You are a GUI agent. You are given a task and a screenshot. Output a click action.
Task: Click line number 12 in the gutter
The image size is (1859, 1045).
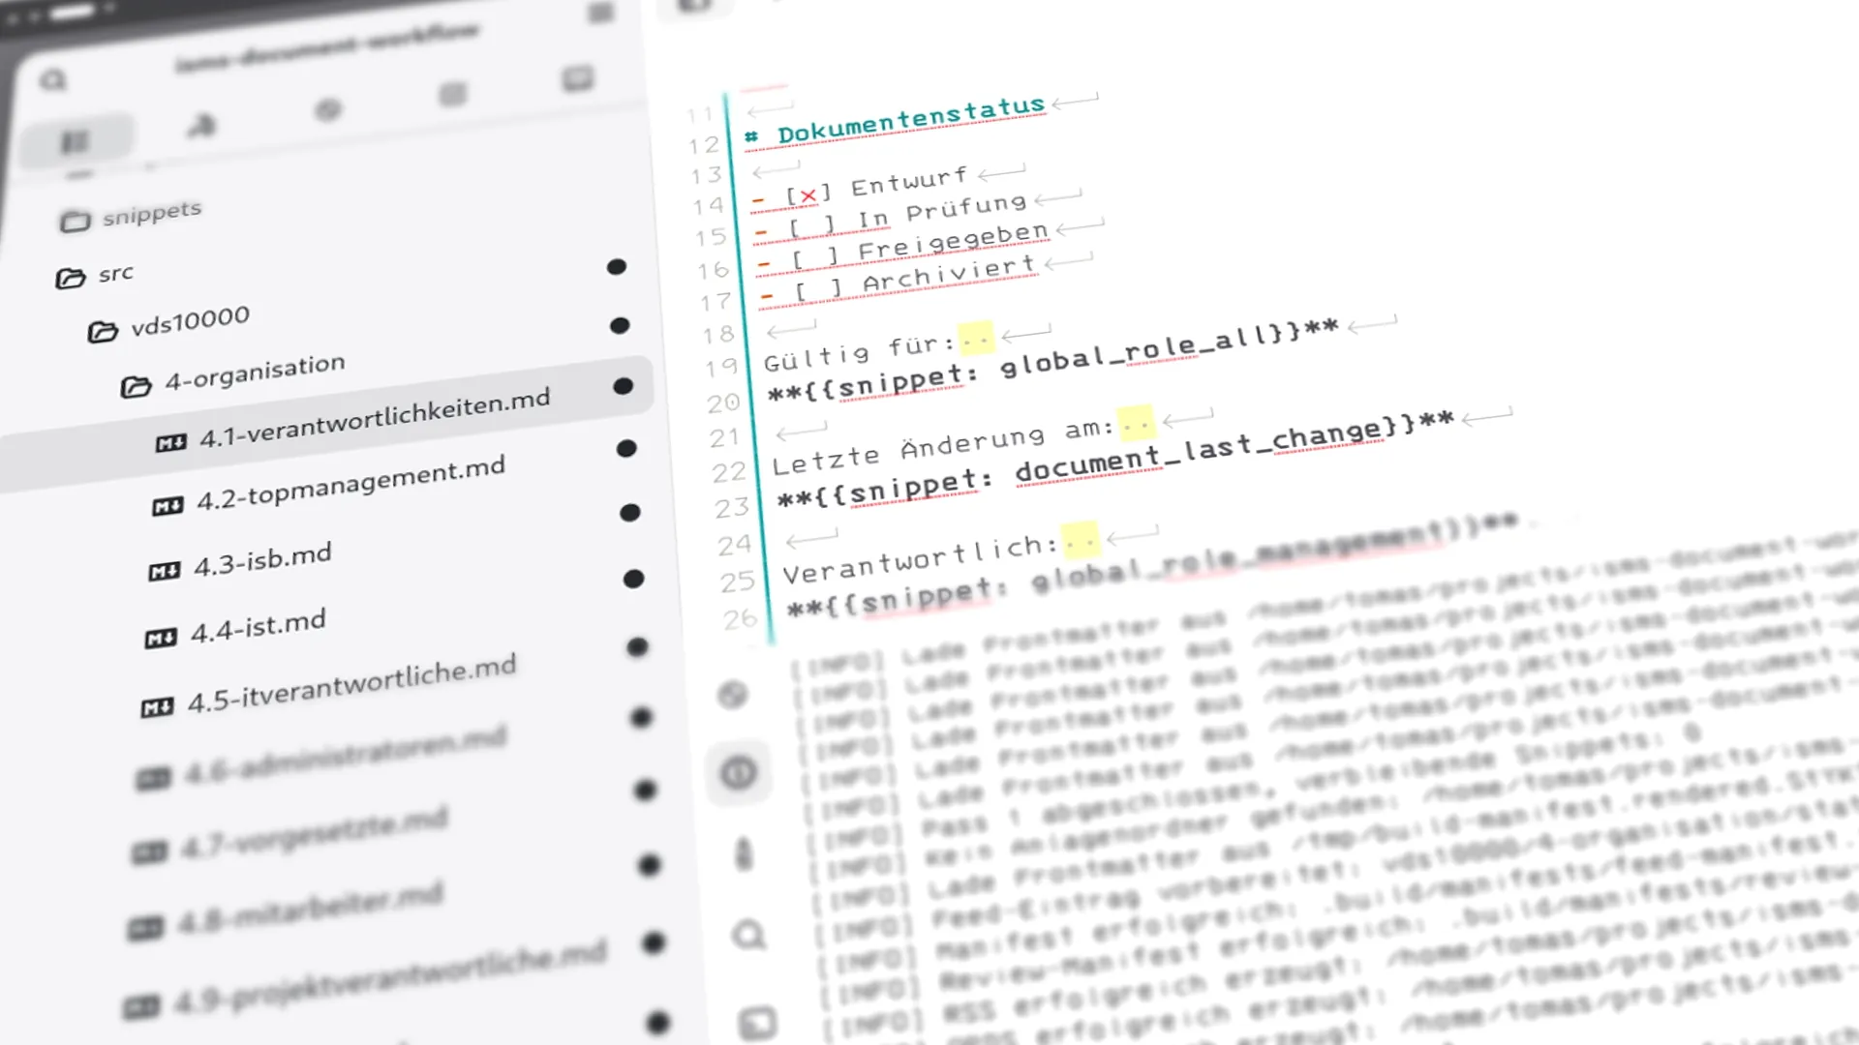704,146
